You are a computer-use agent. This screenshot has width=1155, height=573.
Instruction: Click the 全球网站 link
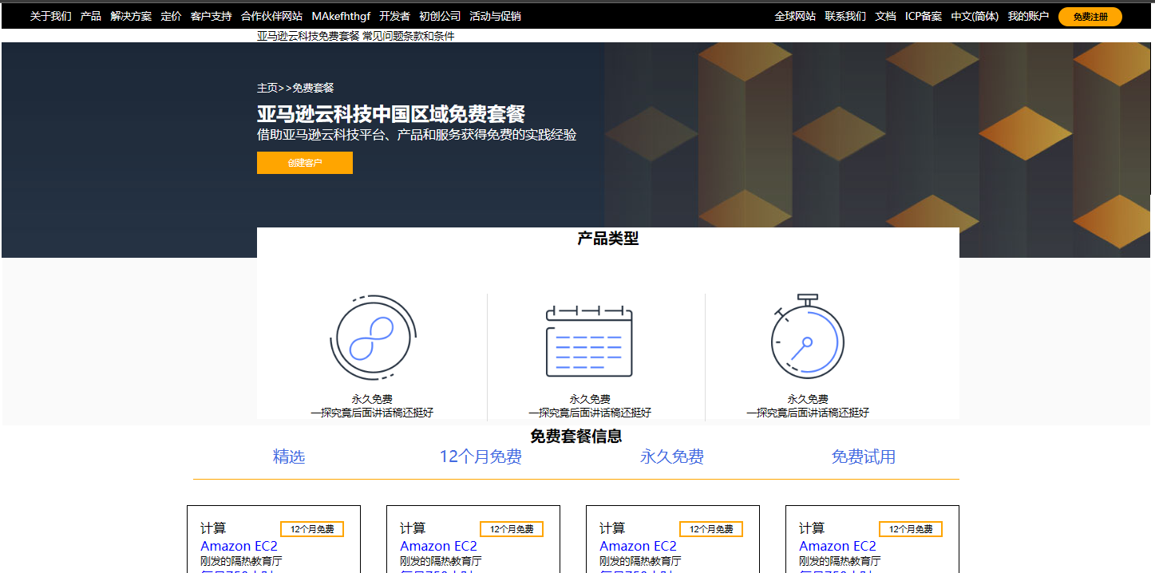click(x=795, y=16)
